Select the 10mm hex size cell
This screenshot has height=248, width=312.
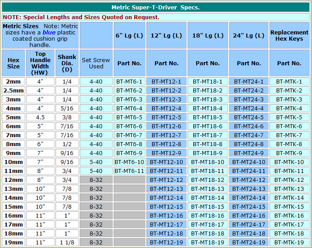(13, 162)
